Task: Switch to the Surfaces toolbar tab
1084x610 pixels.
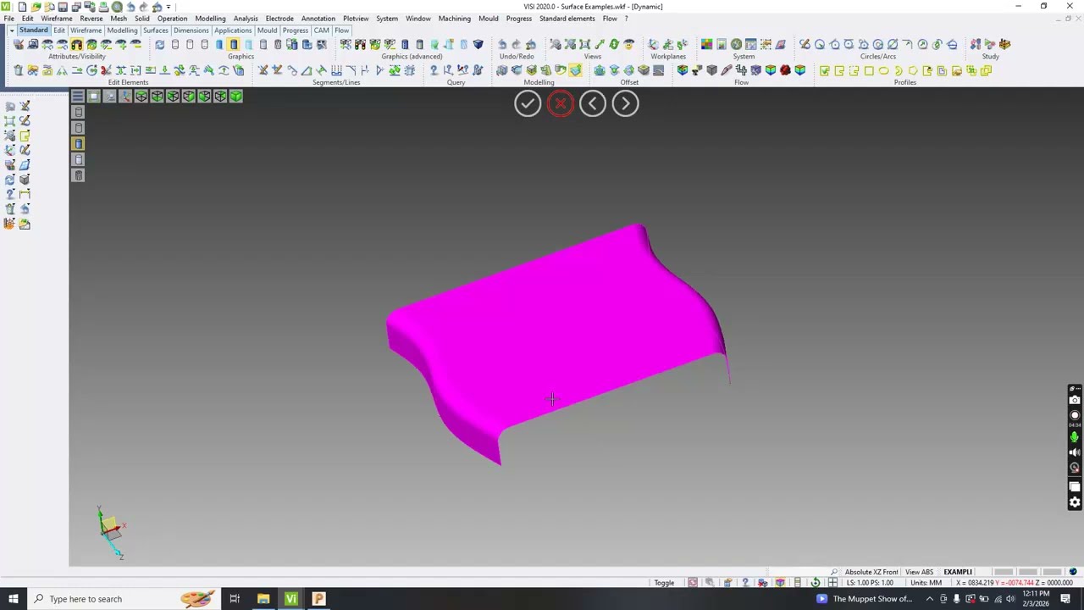Action: (x=155, y=30)
